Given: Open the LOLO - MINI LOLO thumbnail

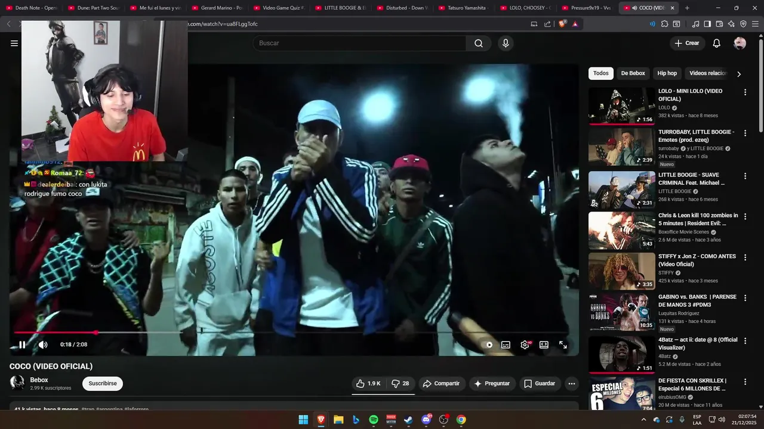Looking at the screenshot, I should point(621,106).
